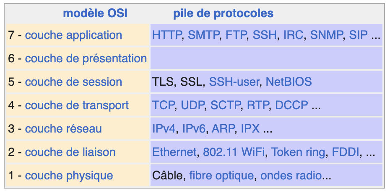390x194 pixels.
Task: Open the Ethernet link
Action: coord(174,152)
